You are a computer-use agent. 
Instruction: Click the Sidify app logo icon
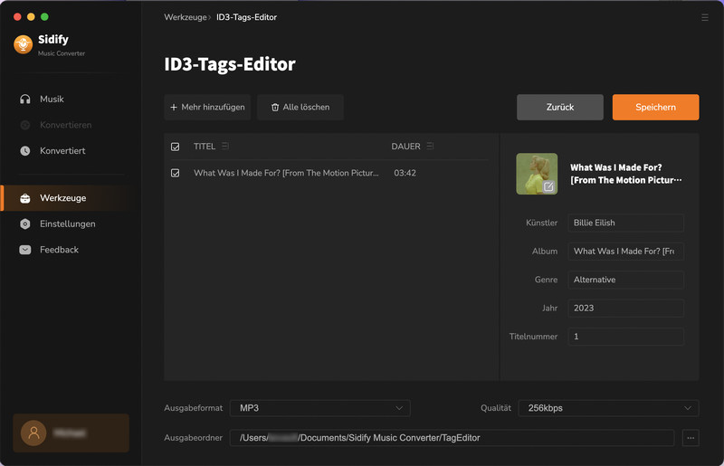click(x=24, y=44)
